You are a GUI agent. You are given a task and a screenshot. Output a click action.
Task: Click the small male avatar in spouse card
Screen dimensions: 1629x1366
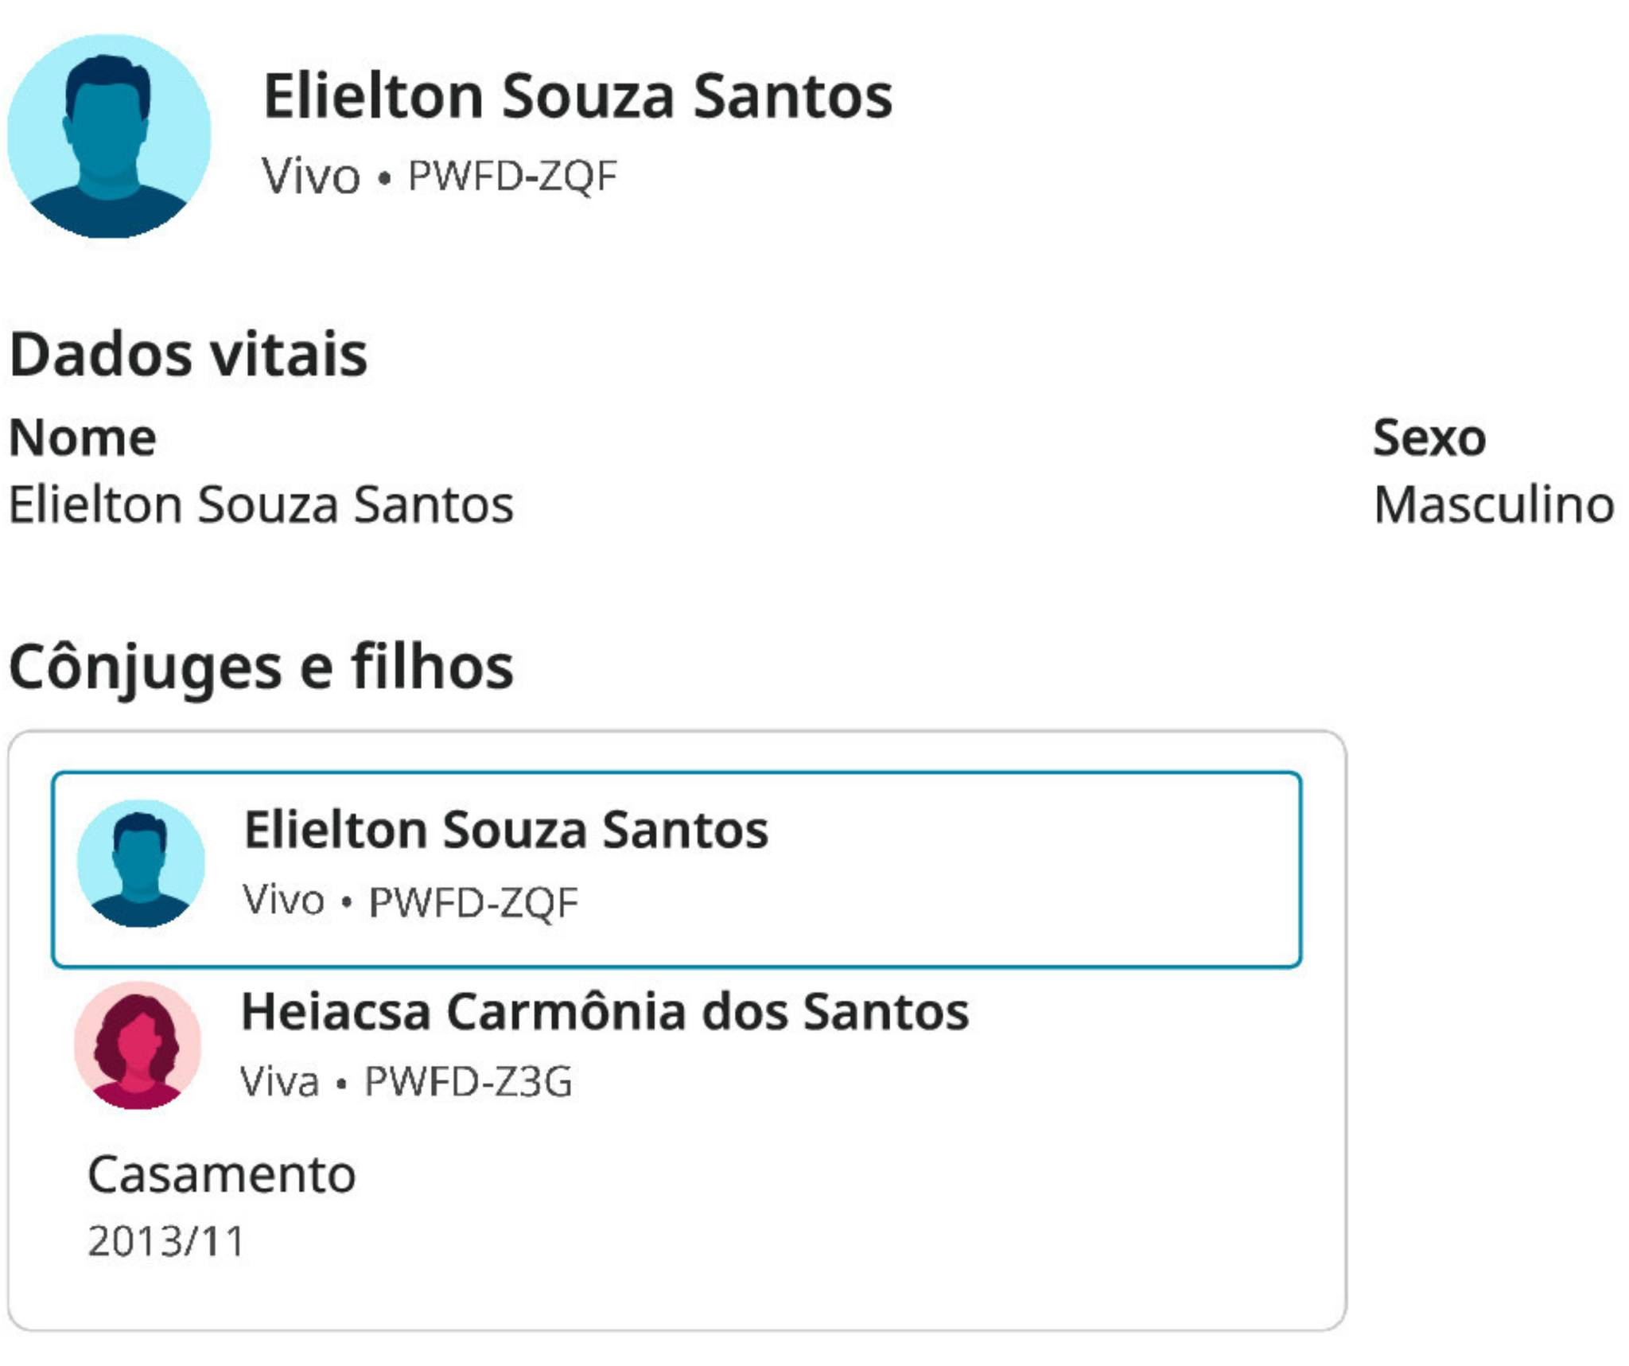coord(141,862)
